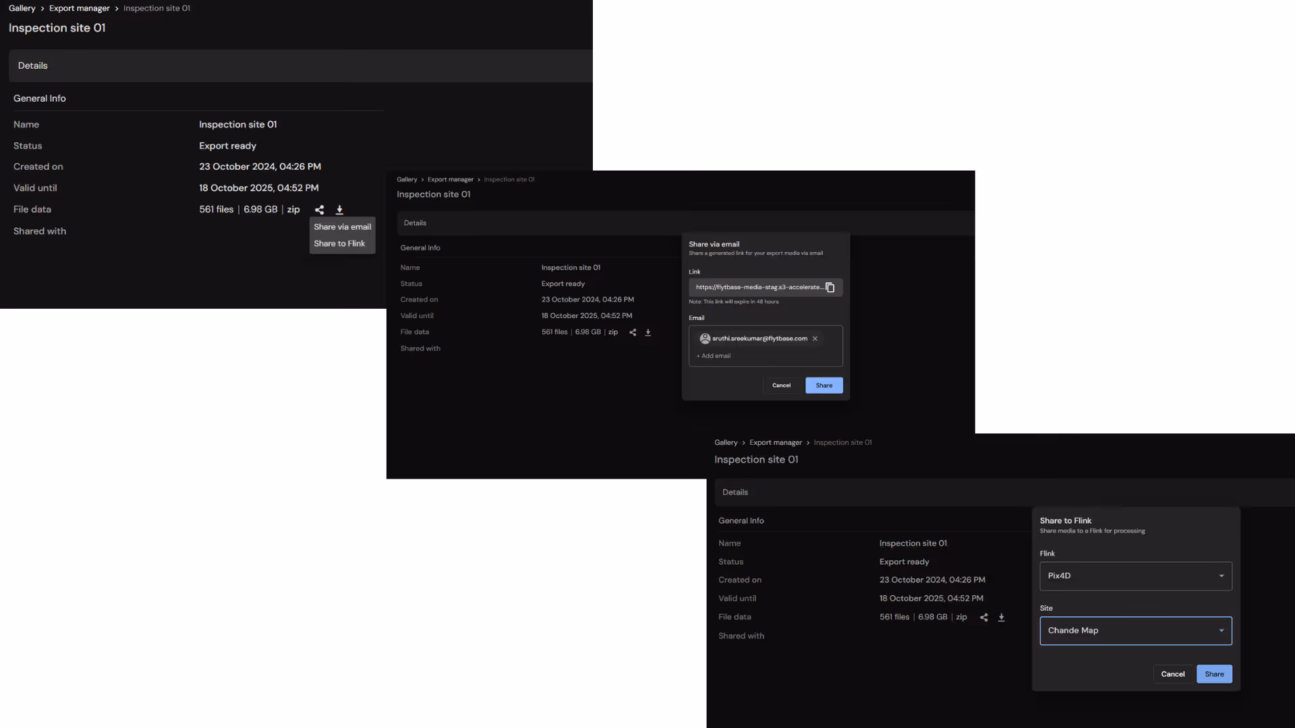Screen dimensions: 1295x728
Task: Copy the generated export link
Action: pos(830,288)
